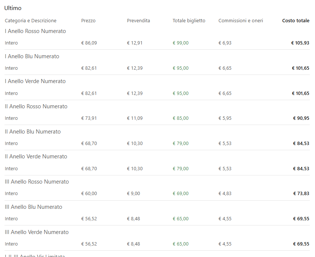Click '€ 6,65' in I Anello Verde row
The image size is (315, 257).
point(225,93)
